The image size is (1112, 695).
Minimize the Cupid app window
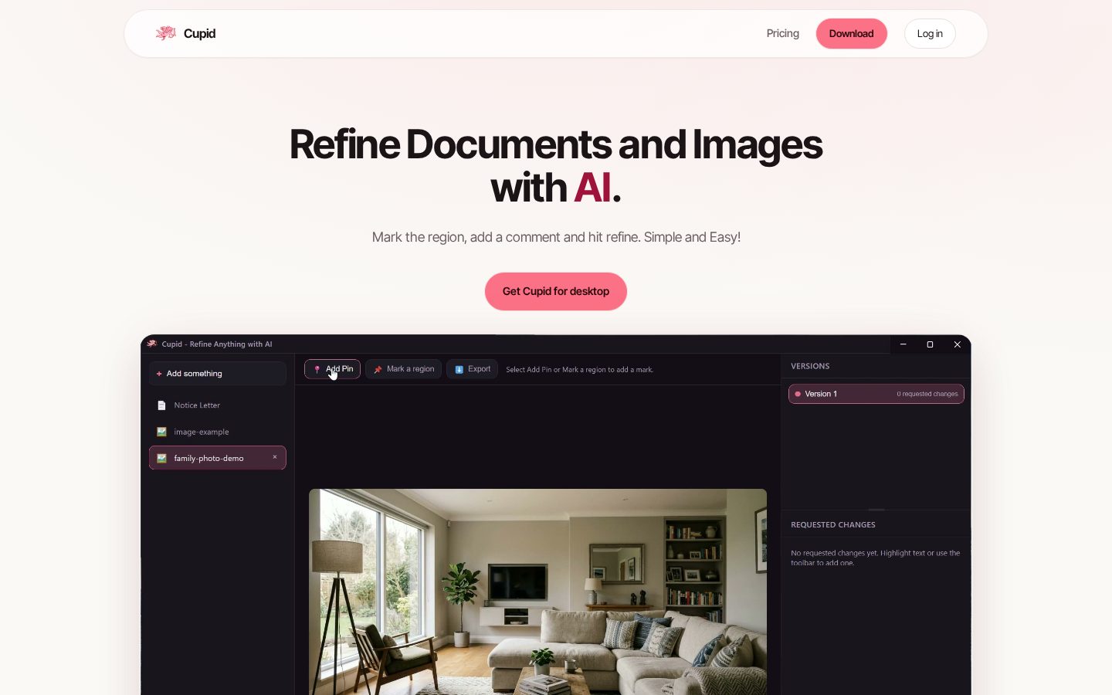903,344
